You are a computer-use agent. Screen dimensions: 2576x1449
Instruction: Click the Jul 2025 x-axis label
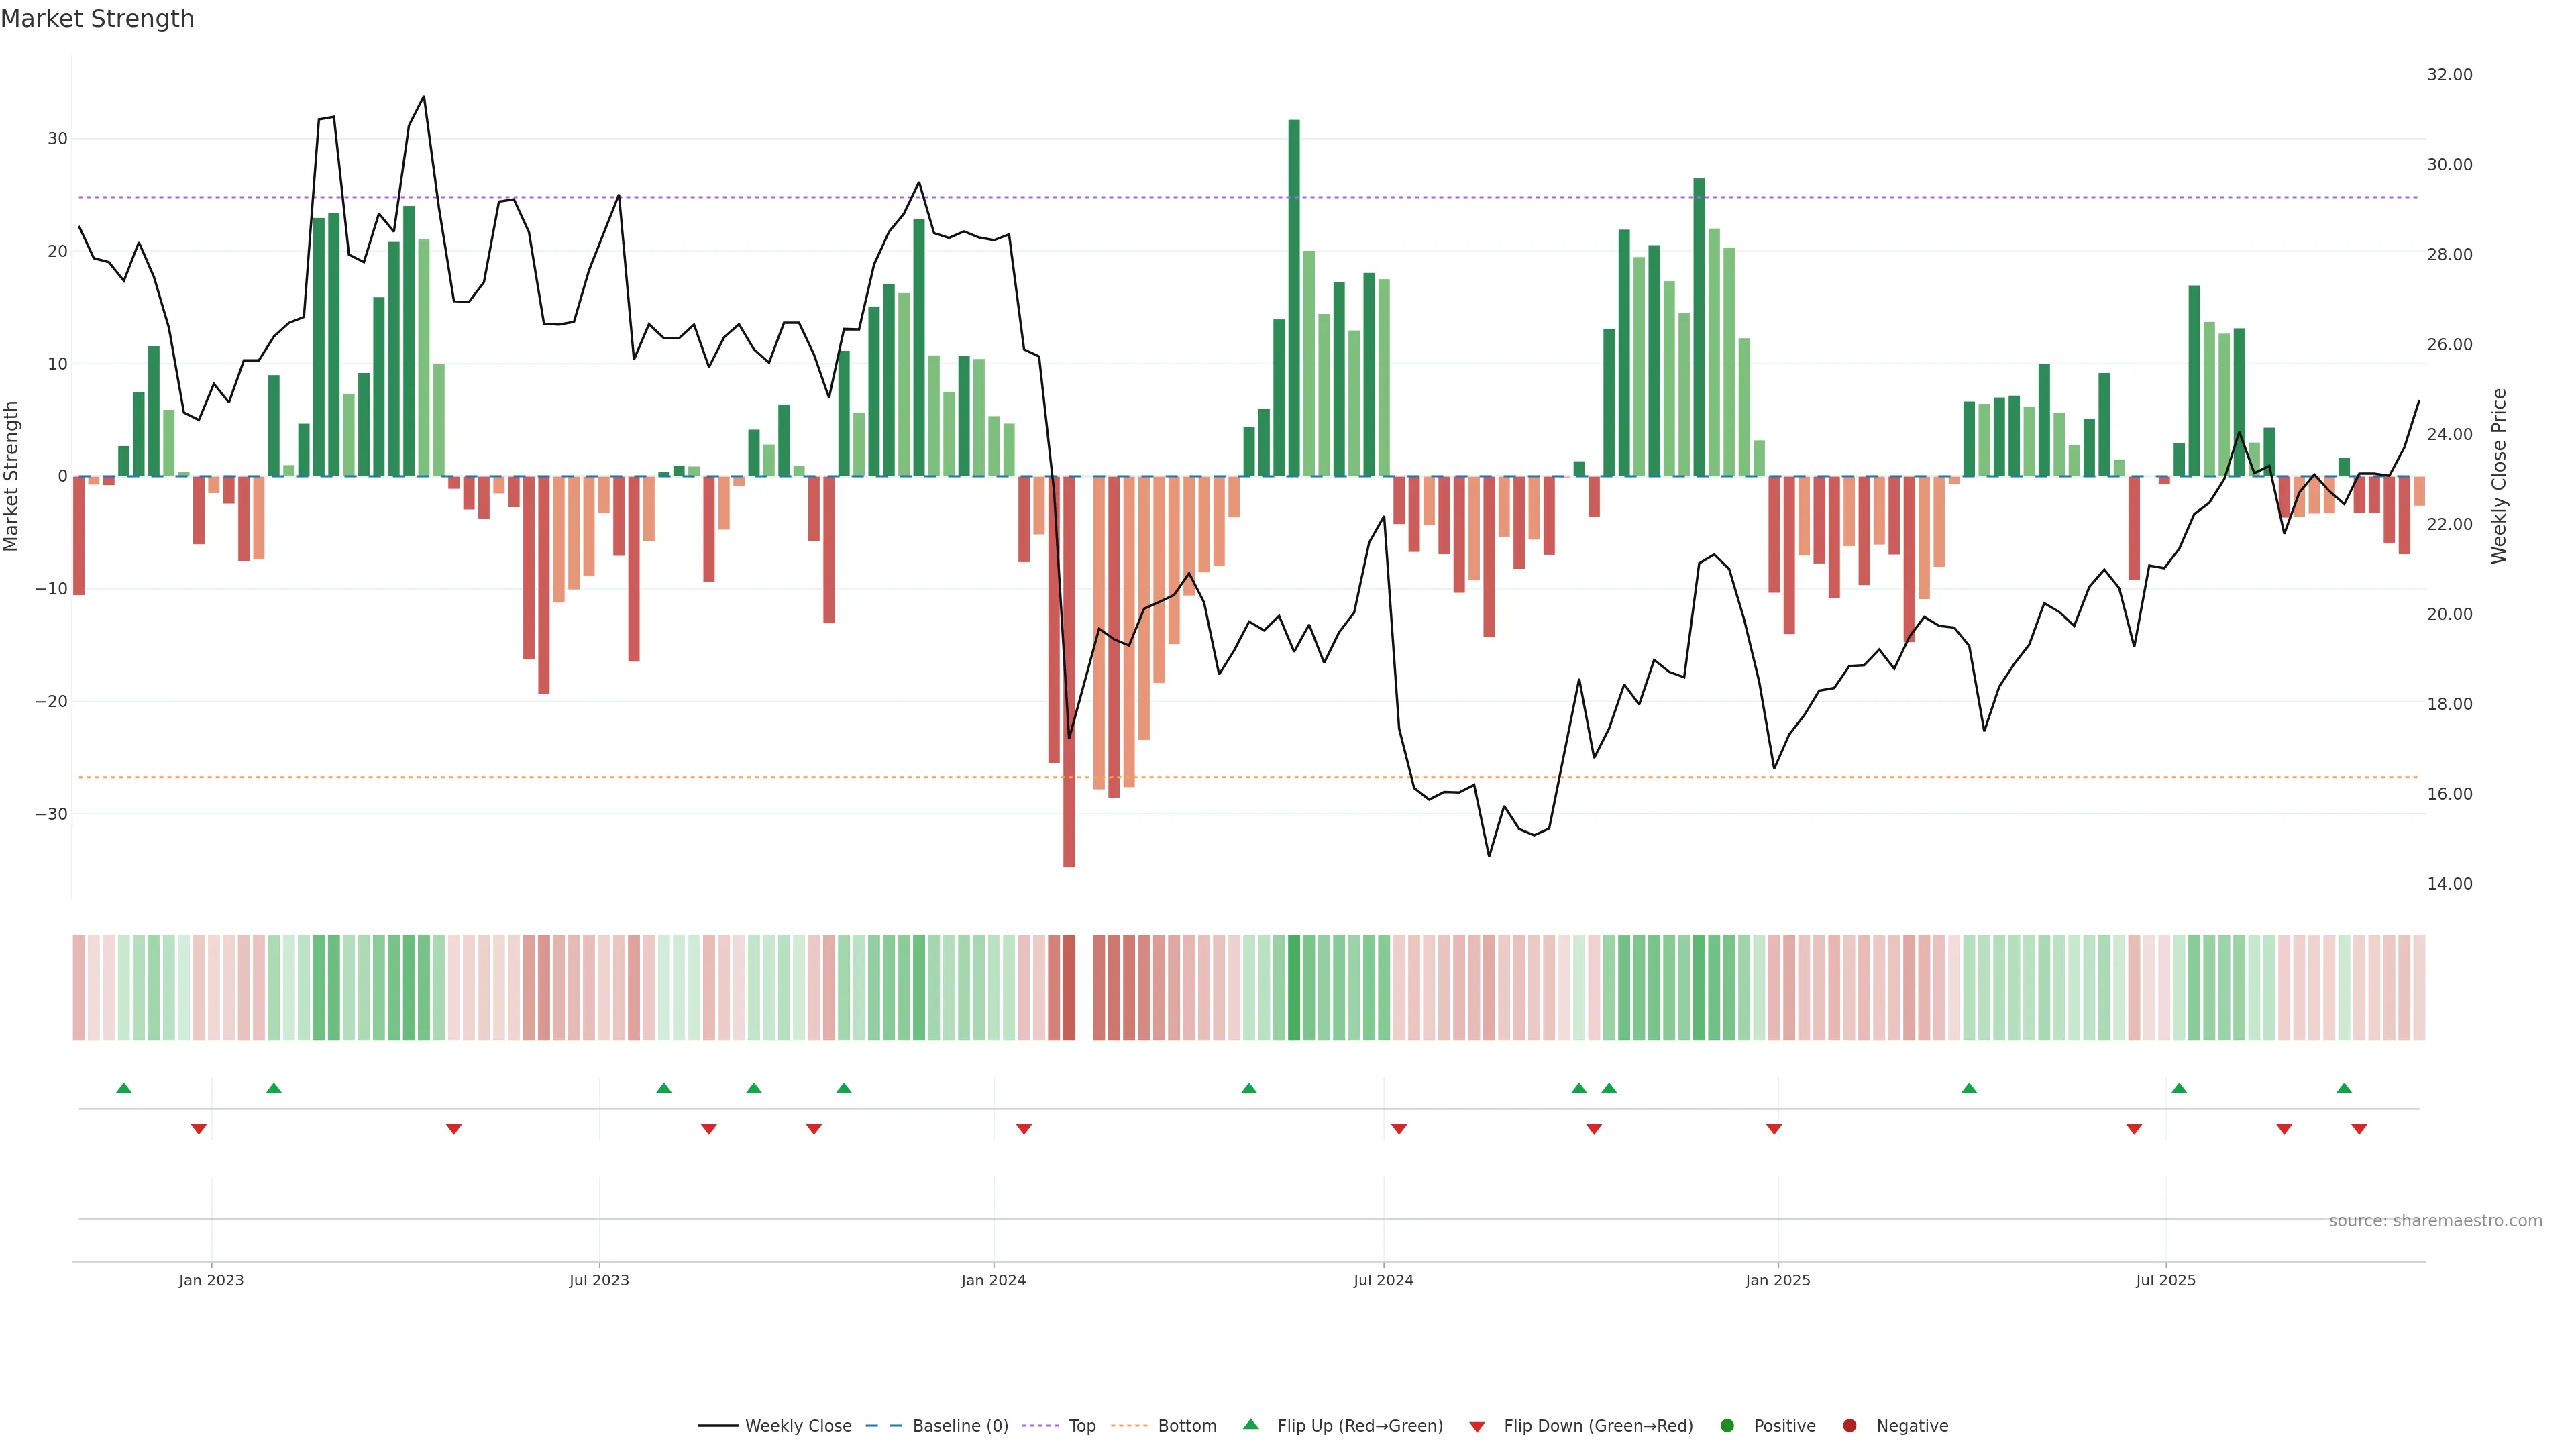coord(2166,1280)
